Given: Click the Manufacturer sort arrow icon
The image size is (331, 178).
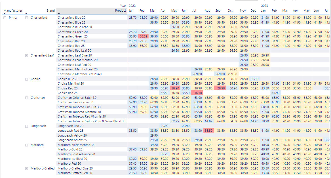Looking at the screenshot, I should tap(5, 14).
